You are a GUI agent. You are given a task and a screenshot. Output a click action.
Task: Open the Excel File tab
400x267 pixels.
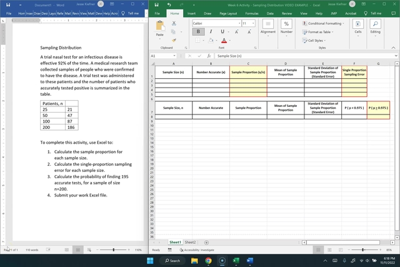pyautogui.click(x=157, y=13)
